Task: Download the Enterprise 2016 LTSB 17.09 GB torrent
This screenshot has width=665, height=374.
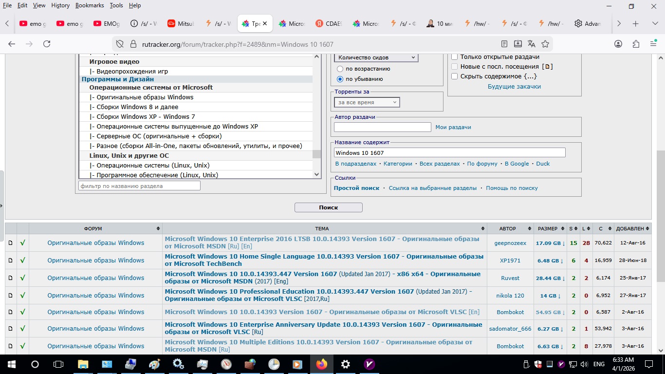Action: [x=551, y=243]
